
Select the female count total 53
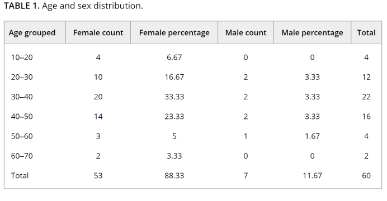click(x=98, y=176)
